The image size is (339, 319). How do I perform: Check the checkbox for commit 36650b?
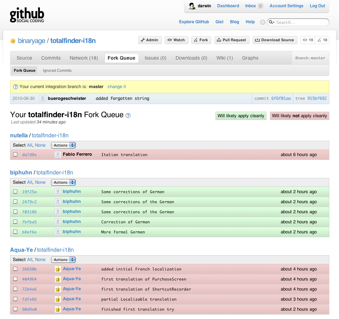[15, 269]
